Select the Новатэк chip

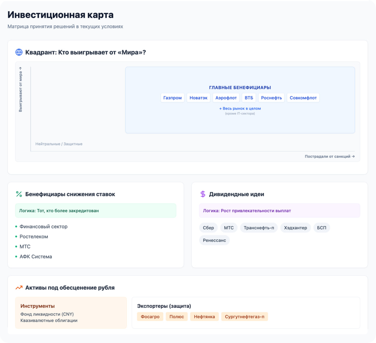(198, 98)
